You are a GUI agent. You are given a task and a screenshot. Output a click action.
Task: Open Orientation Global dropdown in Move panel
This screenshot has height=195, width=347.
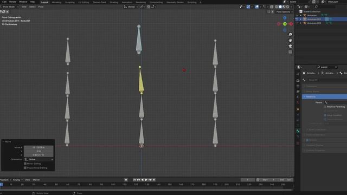(38, 159)
